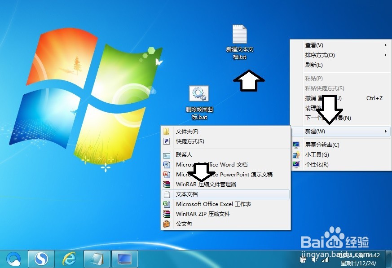This screenshot has width=392, height=268.
Task: Open the 新建文本文档.txt desktop file icon
Action: [x=240, y=34]
